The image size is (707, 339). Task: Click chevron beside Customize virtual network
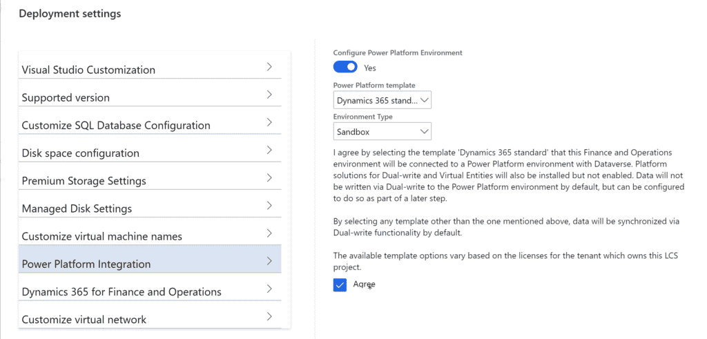click(269, 316)
